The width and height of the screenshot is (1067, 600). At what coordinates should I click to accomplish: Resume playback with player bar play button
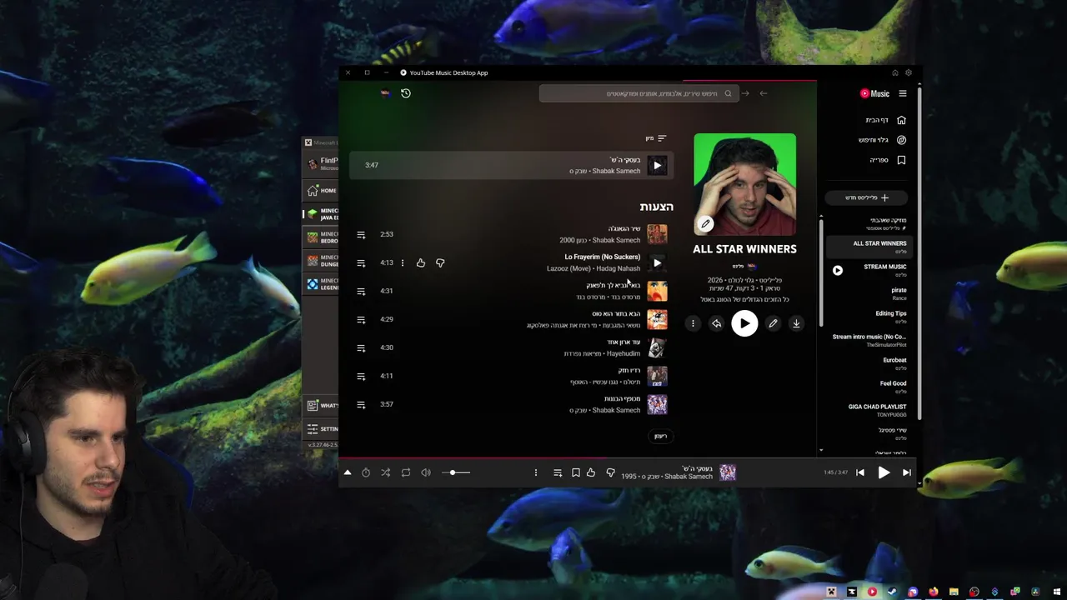[x=884, y=472]
